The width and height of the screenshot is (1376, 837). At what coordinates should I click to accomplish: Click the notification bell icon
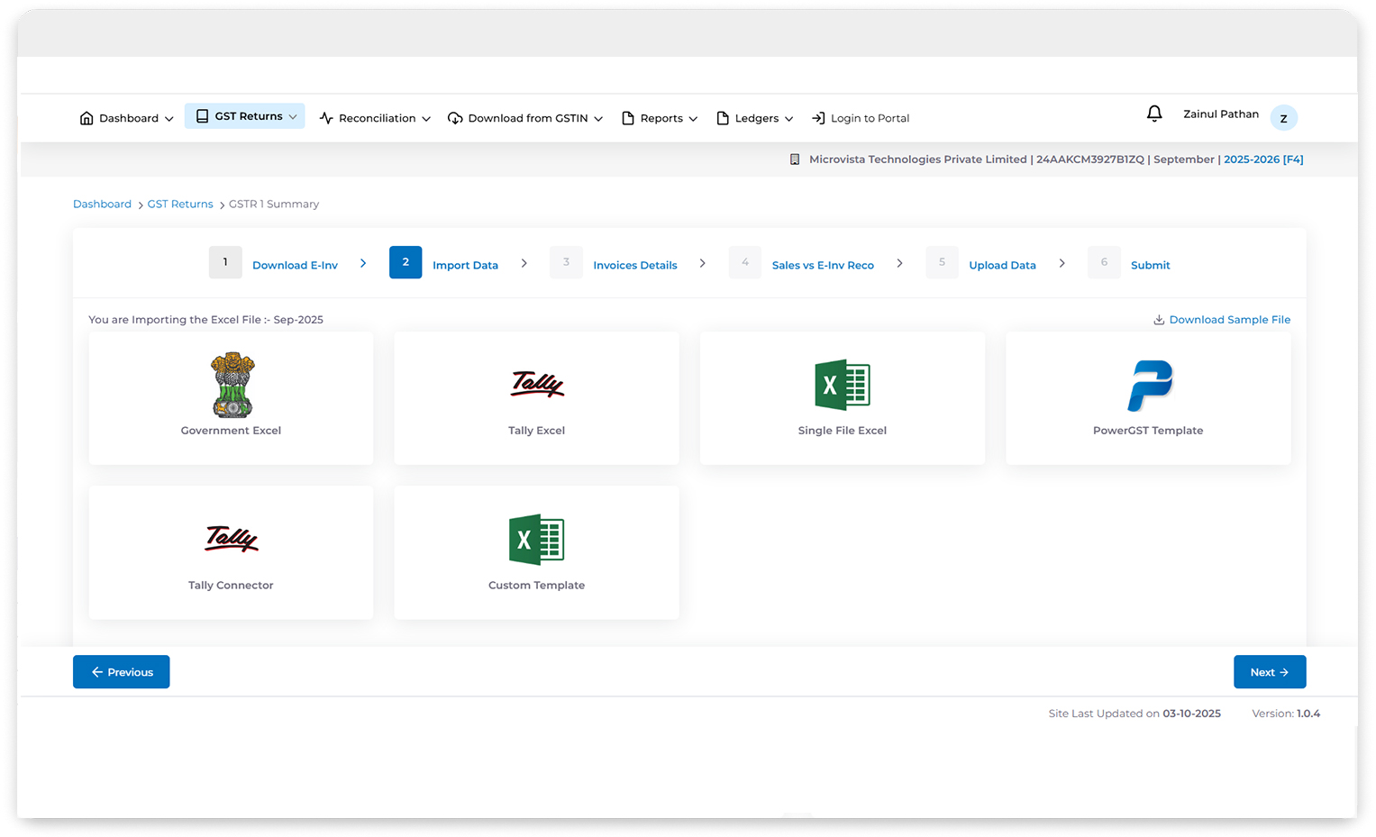[1153, 114]
